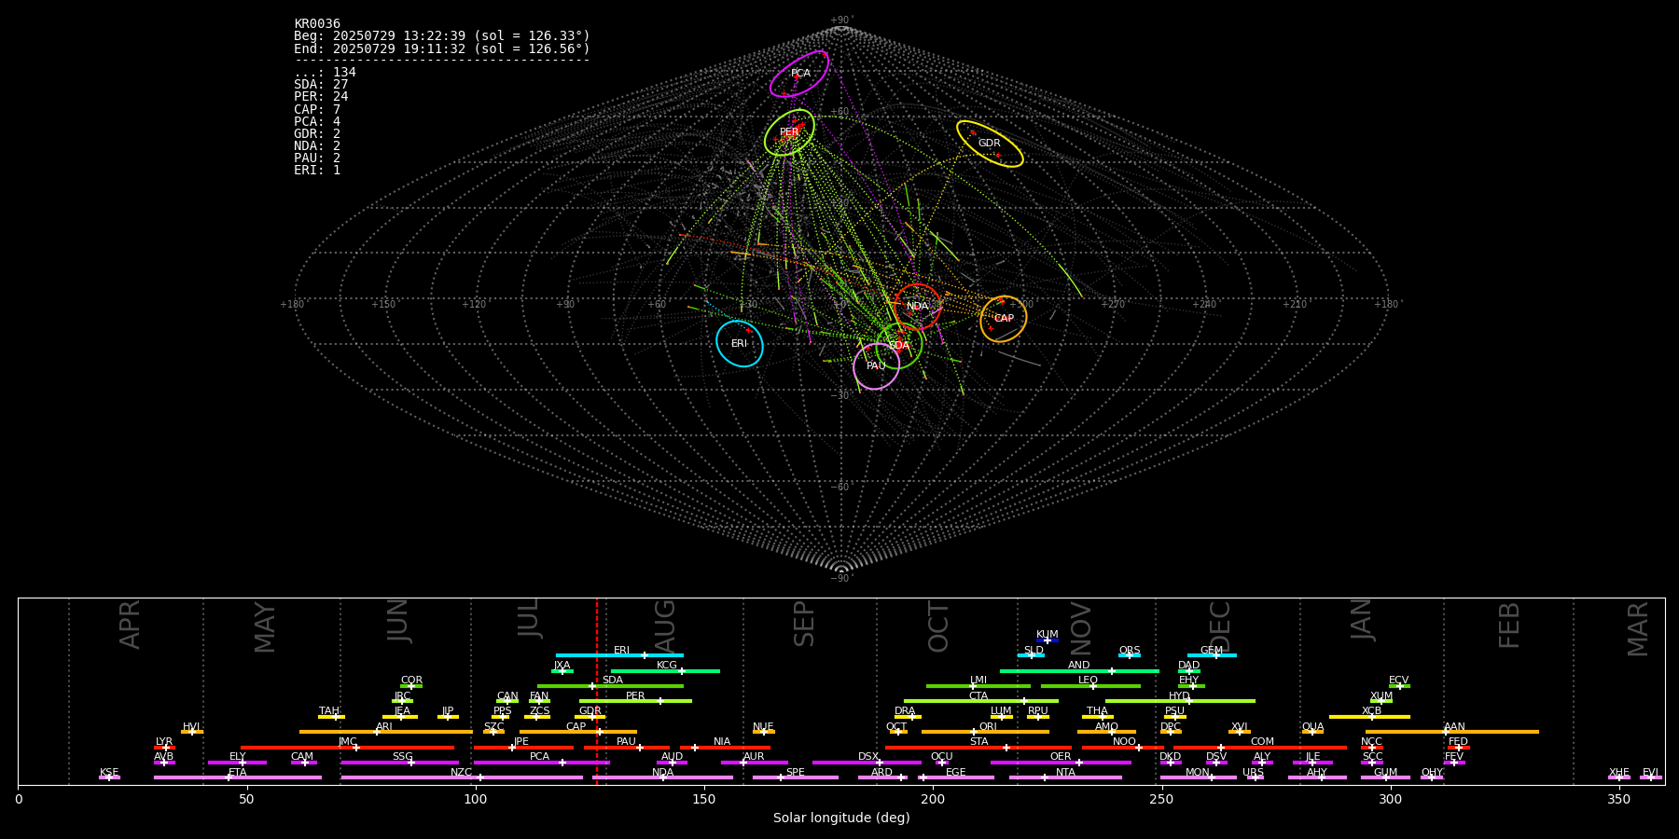The height and width of the screenshot is (839, 1679).
Task: Click the 150 tick on solar longitude axis
Action: point(704,799)
